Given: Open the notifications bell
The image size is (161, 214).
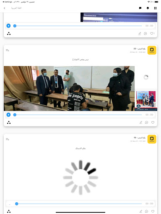Looking at the screenshot, I should [148, 8].
